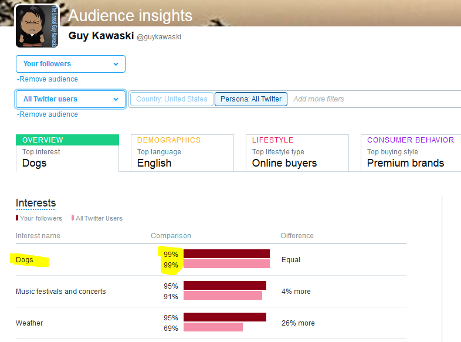Click the Guy Kawaski account name
Screen dimensions: 461x342
[101, 36]
